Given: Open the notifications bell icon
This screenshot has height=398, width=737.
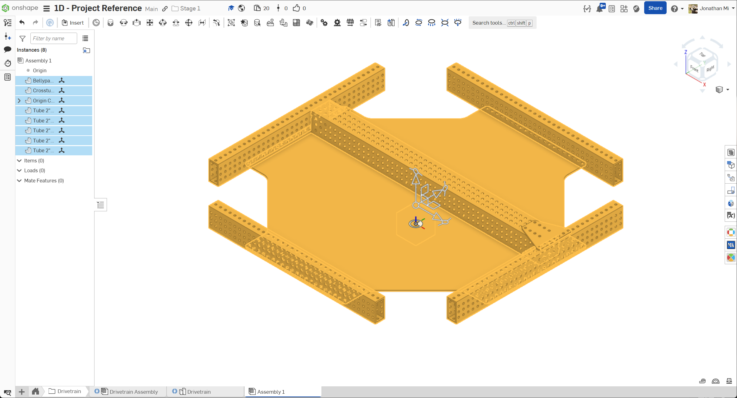Looking at the screenshot, I should tap(599, 9).
